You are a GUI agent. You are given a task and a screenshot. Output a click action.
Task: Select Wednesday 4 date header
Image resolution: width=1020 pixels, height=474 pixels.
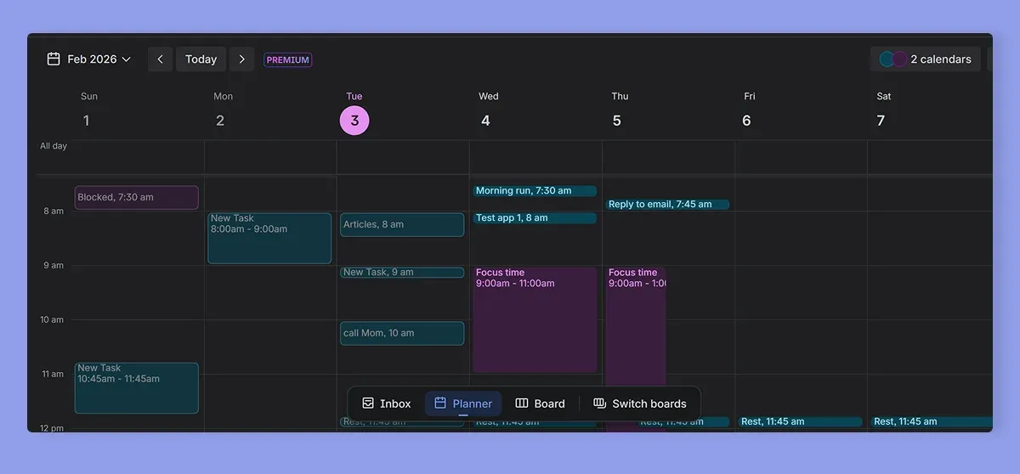pyautogui.click(x=485, y=121)
